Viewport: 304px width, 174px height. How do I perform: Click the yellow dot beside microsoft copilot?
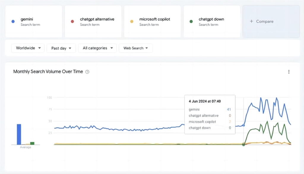tap(132, 22)
